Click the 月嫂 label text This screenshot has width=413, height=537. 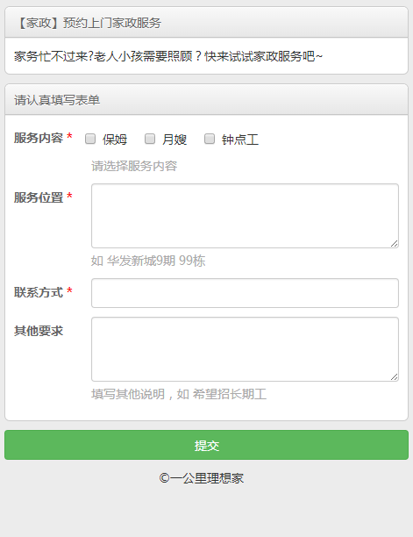(x=174, y=140)
